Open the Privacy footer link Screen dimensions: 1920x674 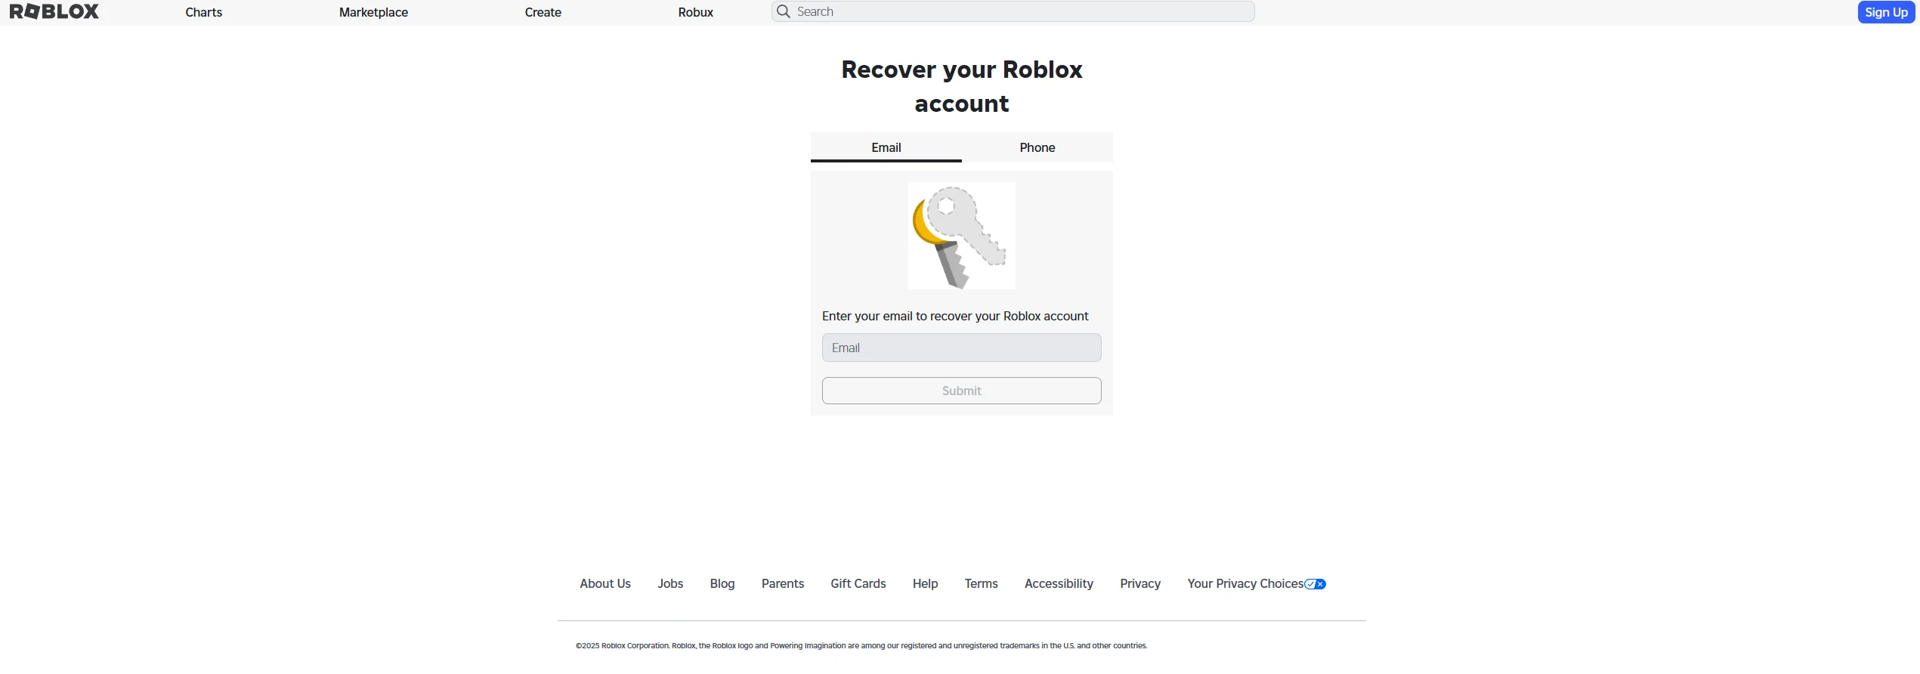coord(1140,583)
